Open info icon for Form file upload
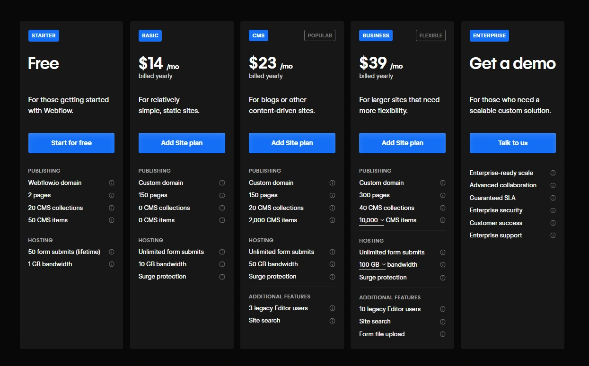This screenshot has width=589, height=366. [x=443, y=334]
